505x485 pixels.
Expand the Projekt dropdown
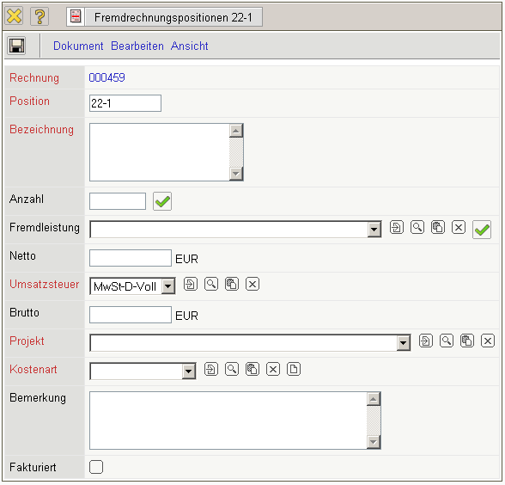point(404,343)
